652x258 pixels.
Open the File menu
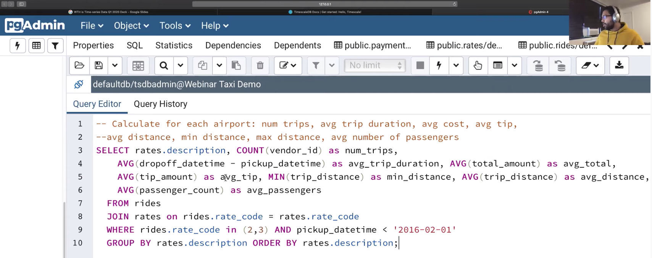pyautogui.click(x=92, y=26)
